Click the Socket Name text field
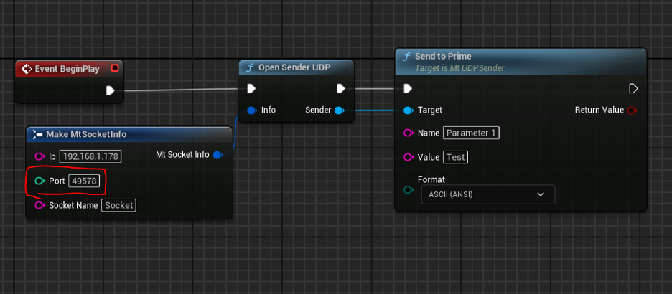This screenshot has width=672, height=294. pyautogui.click(x=118, y=205)
